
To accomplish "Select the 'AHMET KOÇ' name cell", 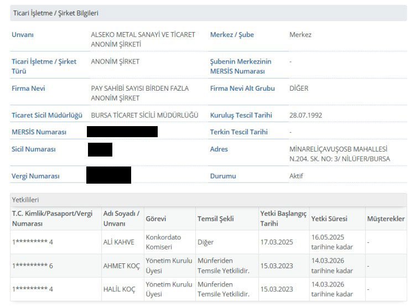I will 121,266.
